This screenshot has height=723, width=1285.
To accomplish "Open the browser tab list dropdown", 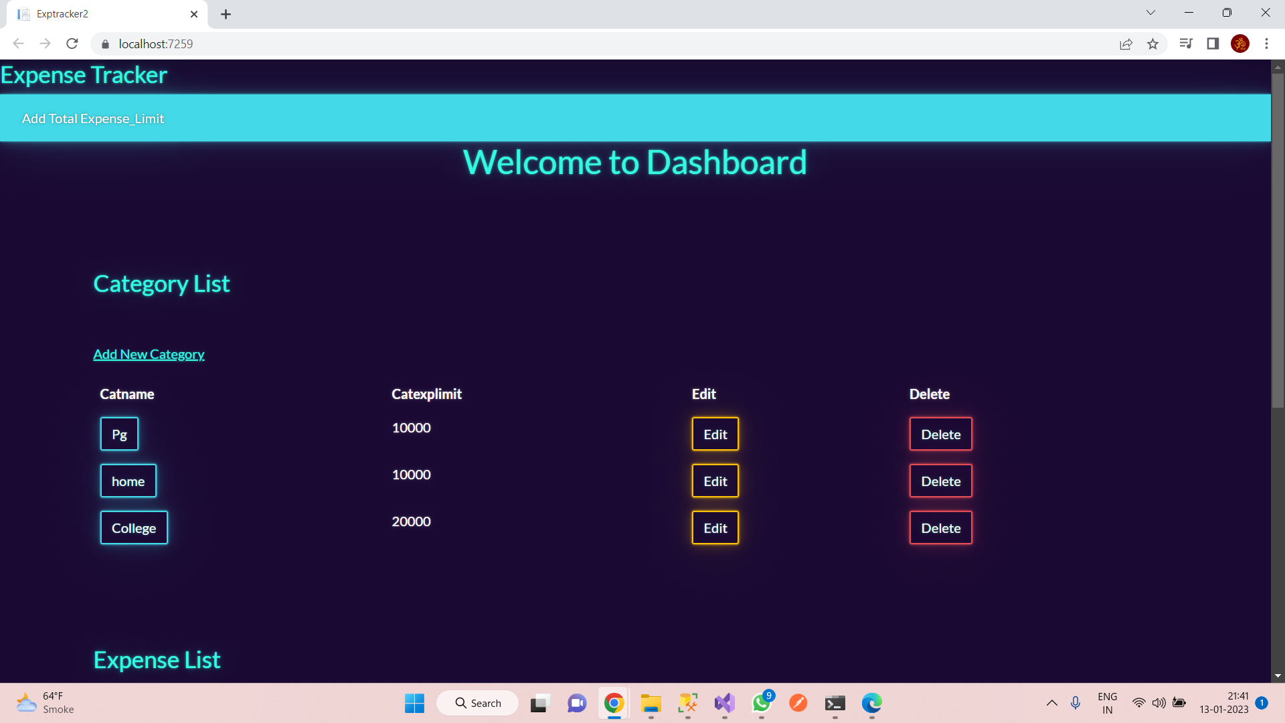I will point(1150,13).
